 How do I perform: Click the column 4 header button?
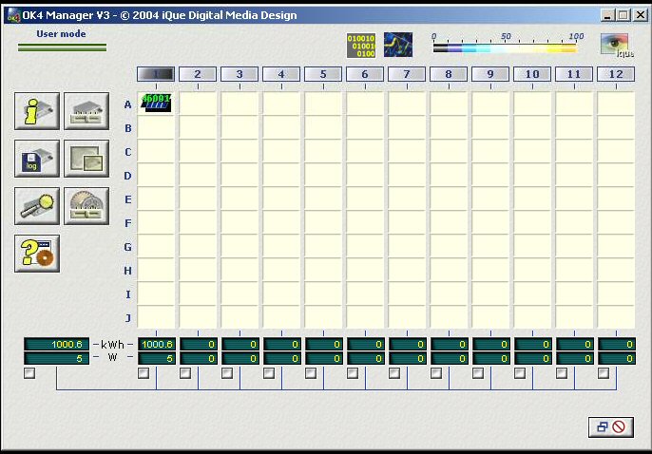(281, 74)
